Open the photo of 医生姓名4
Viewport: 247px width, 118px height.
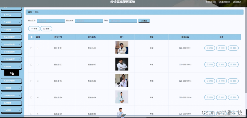[x=122, y=97]
